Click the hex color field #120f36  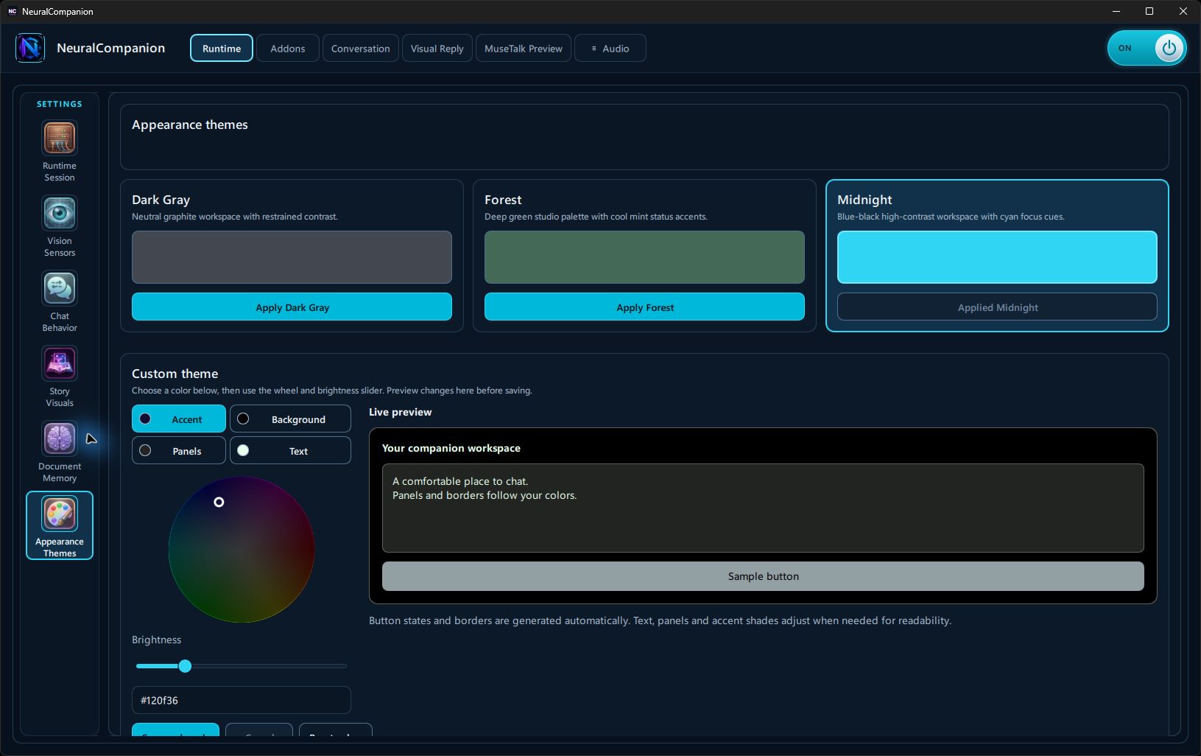[x=242, y=700]
